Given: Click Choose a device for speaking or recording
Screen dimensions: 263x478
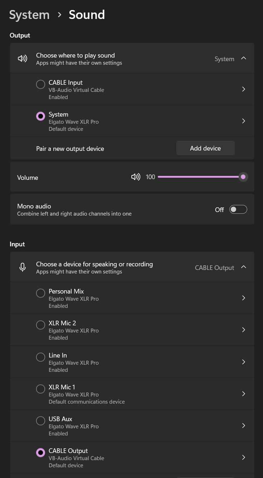Looking at the screenshot, I should pyautogui.click(x=94, y=264).
